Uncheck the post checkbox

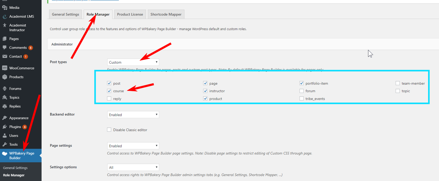click(109, 83)
